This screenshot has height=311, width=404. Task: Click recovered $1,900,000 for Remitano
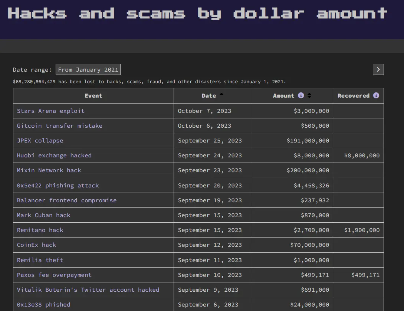click(x=362, y=230)
